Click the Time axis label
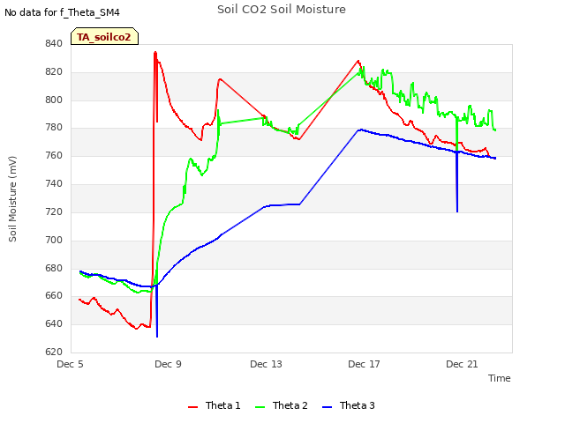The height and width of the screenshot is (423, 565). pos(500,378)
